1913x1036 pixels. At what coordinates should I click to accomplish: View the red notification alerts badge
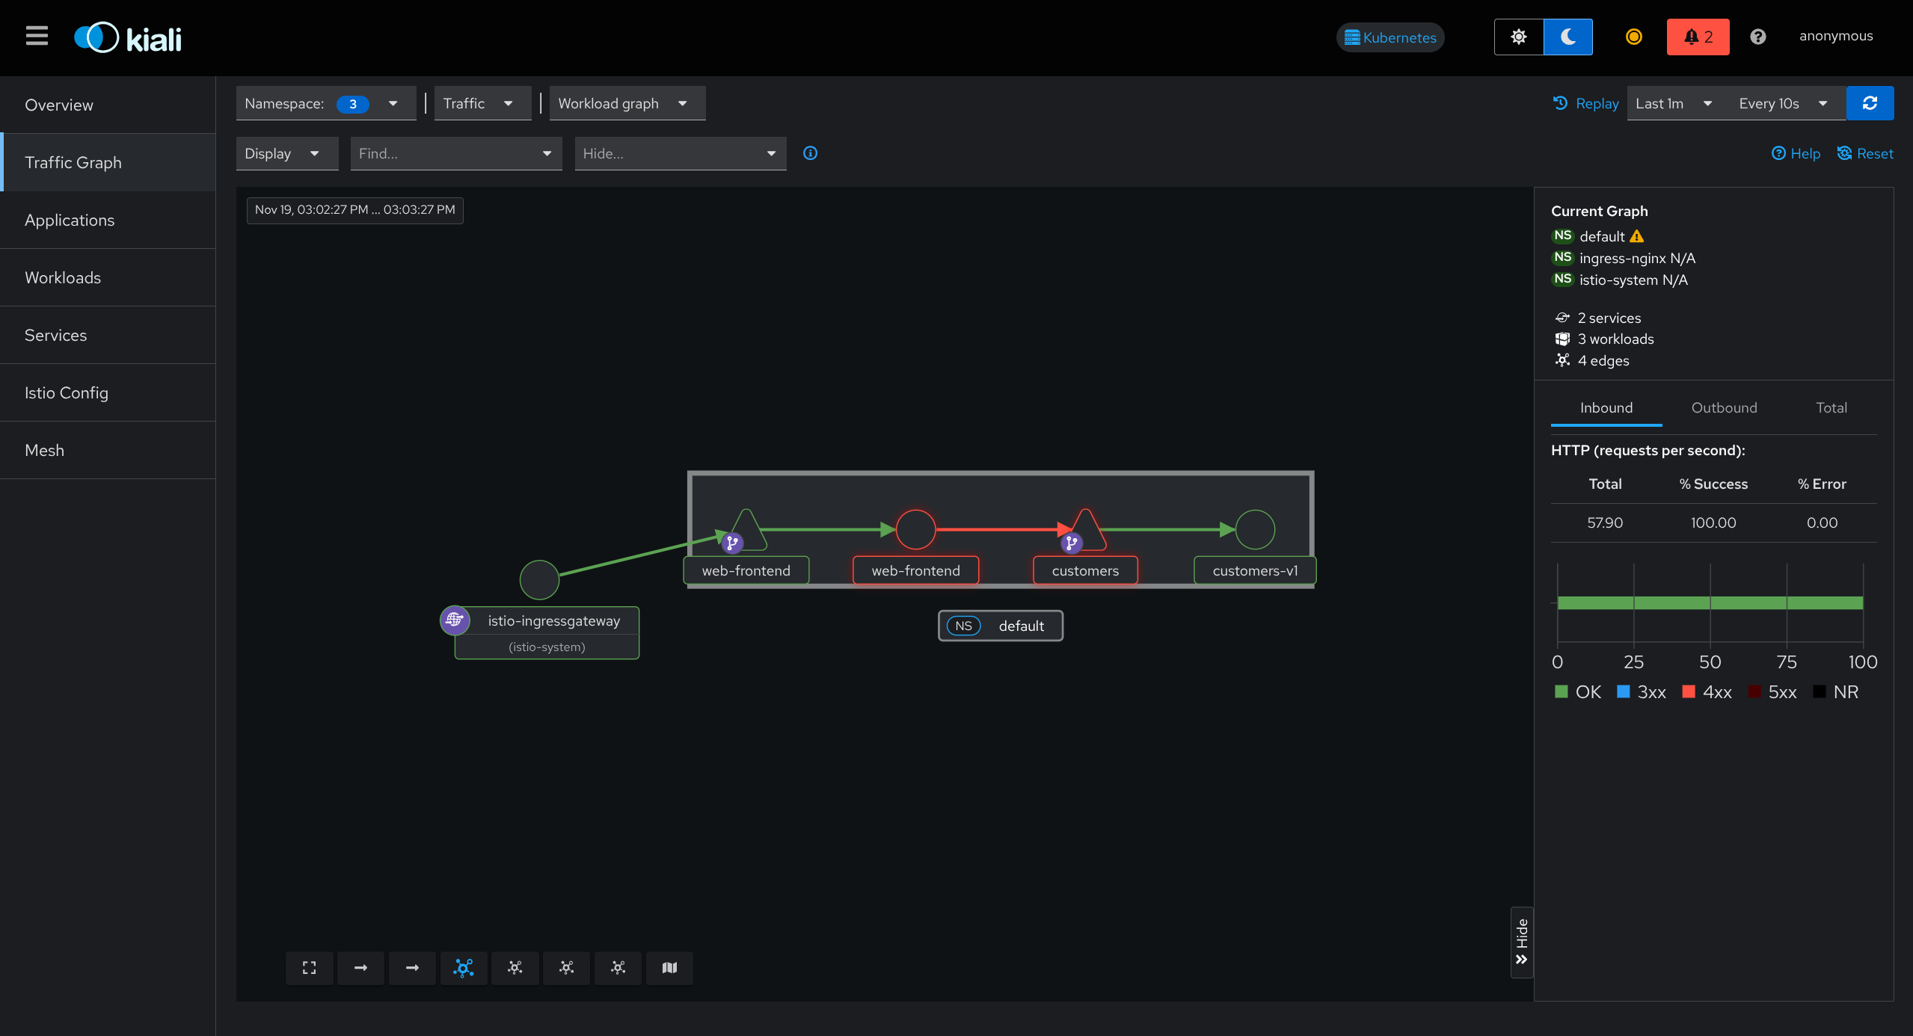1697,36
